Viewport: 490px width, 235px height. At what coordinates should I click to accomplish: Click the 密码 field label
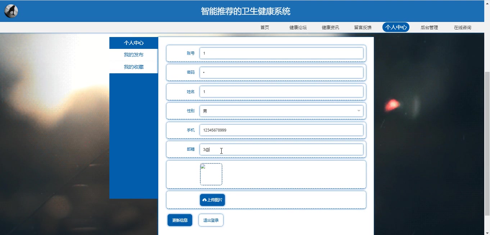coord(191,72)
